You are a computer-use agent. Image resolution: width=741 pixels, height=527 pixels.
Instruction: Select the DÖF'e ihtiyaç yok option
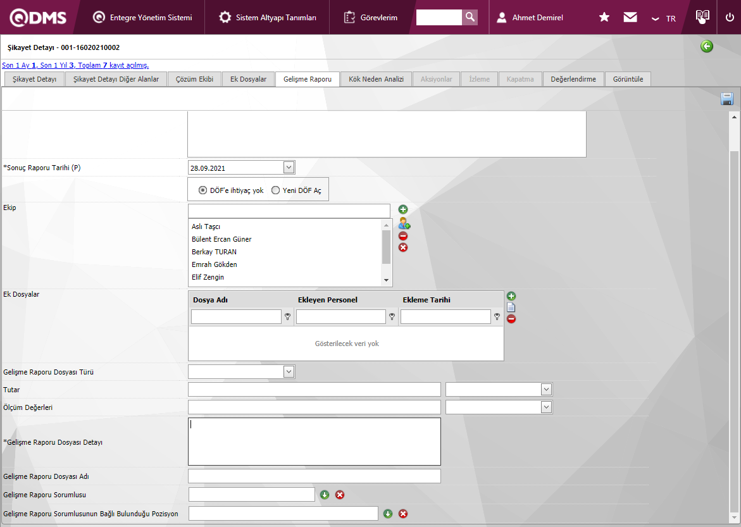point(202,190)
